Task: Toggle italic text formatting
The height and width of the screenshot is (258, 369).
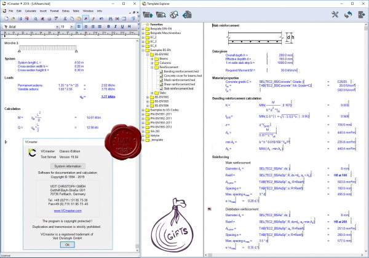Action: click(116, 26)
